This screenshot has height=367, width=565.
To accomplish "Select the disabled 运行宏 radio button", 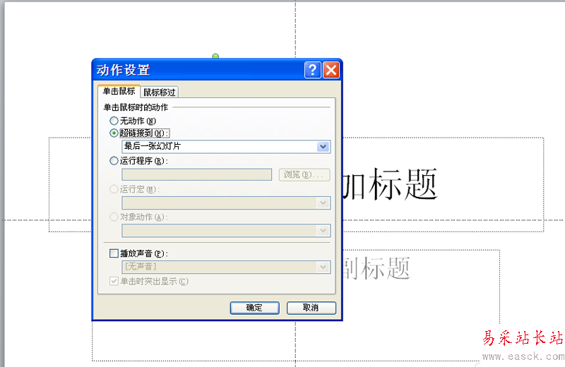I will pos(114,189).
